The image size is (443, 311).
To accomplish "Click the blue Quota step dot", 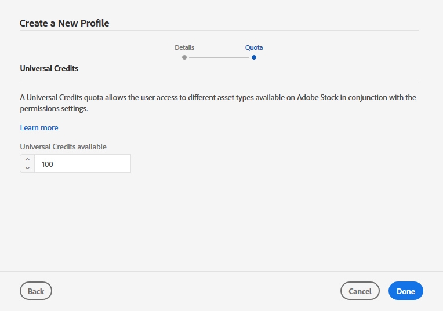I will 254,57.
